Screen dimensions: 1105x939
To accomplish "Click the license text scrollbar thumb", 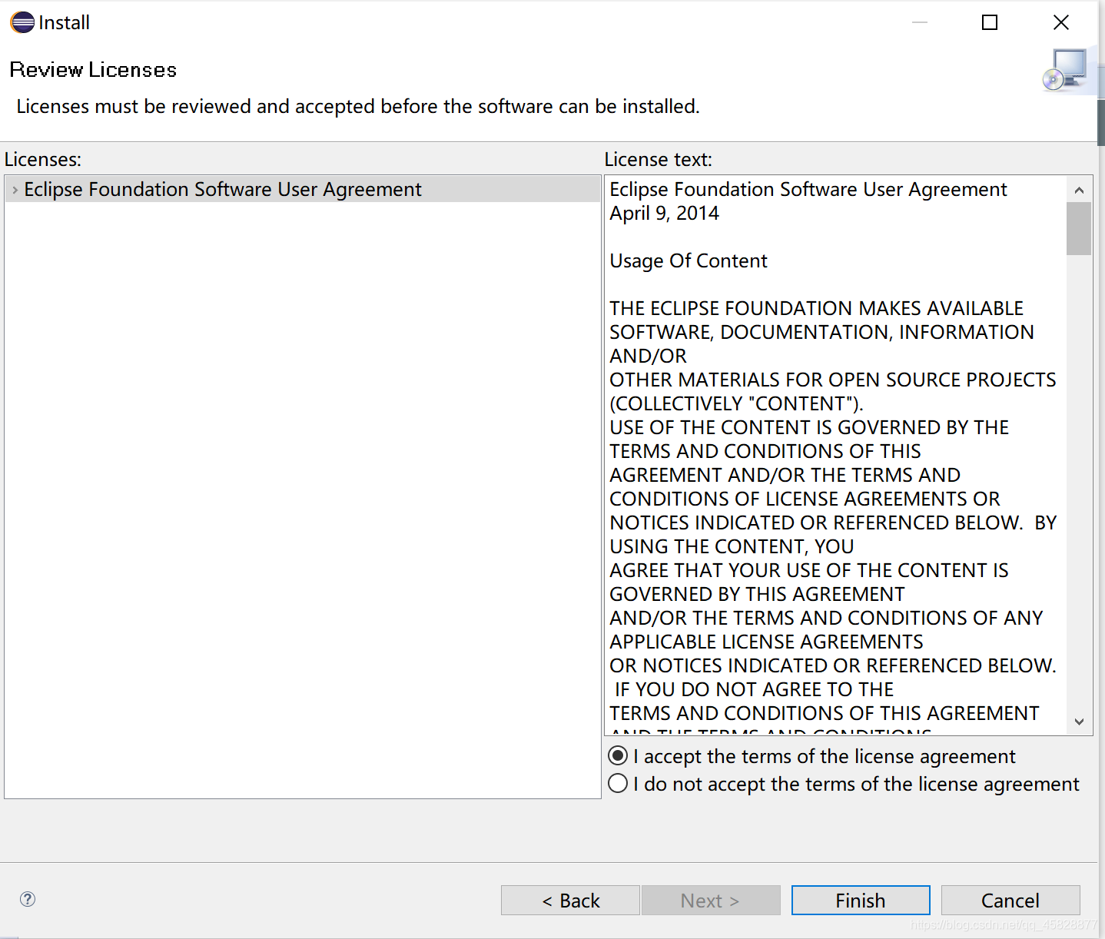I will [1079, 228].
